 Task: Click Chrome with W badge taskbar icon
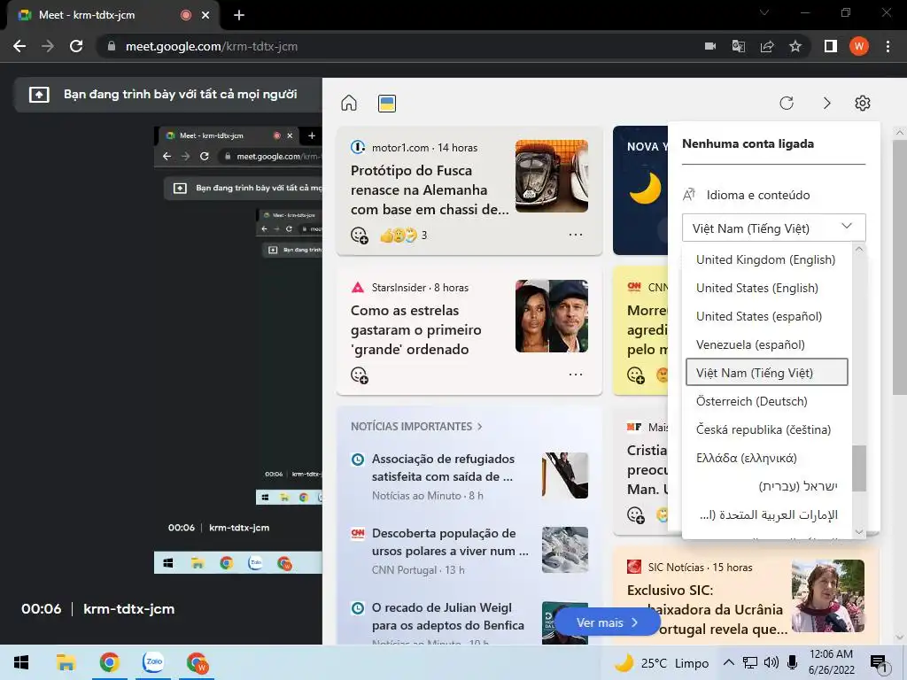tap(198, 662)
